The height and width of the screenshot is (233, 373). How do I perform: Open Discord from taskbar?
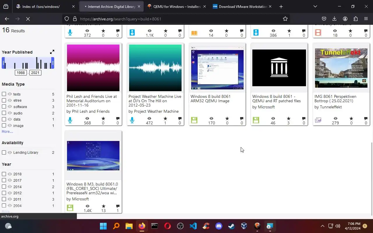click(x=219, y=226)
